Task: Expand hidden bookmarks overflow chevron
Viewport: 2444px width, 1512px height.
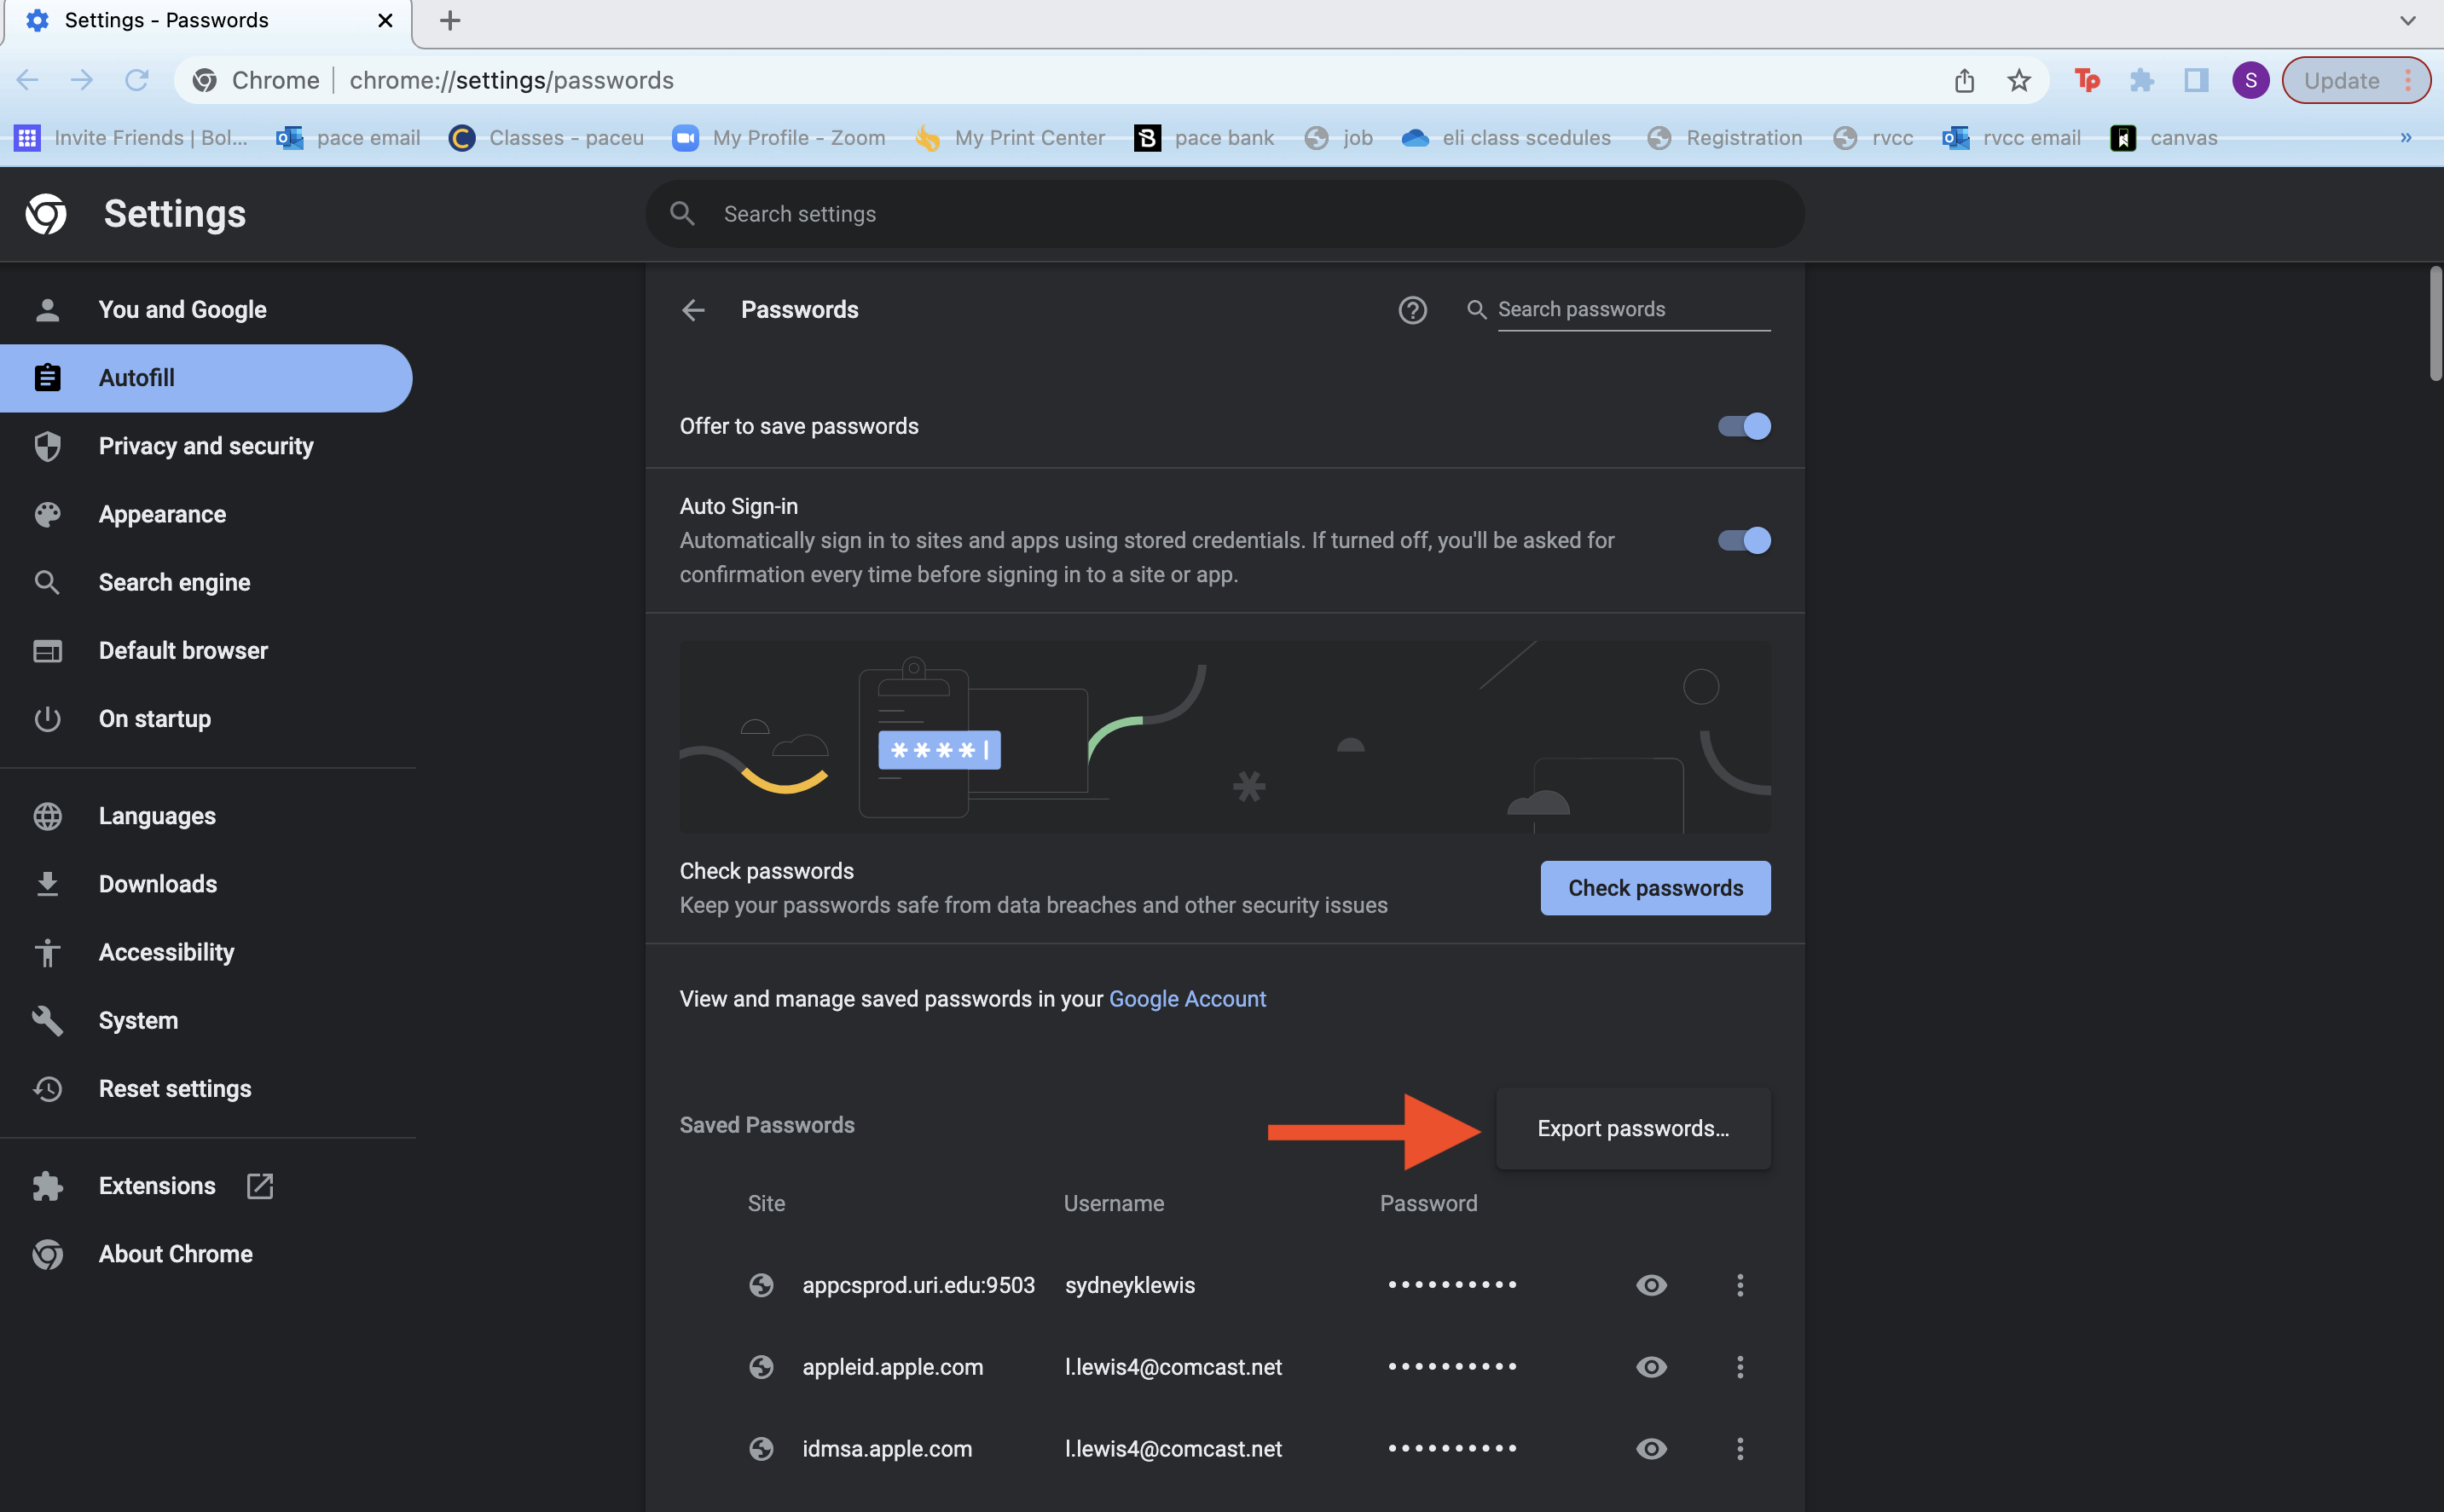Action: coord(2405,138)
